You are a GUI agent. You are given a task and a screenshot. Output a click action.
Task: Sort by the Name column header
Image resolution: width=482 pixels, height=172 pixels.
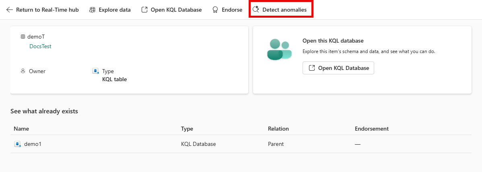click(21, 129)
